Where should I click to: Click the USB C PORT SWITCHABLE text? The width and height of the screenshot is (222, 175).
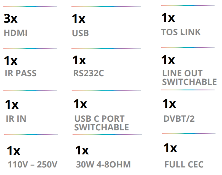pos(101,123)
